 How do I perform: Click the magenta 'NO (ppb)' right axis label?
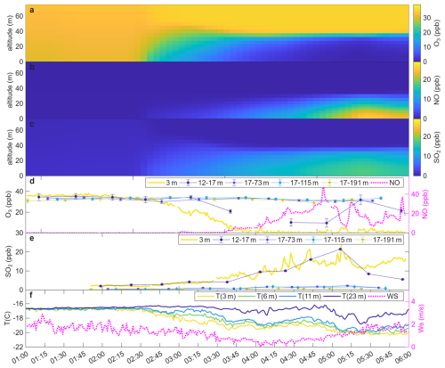click(425, 204)
